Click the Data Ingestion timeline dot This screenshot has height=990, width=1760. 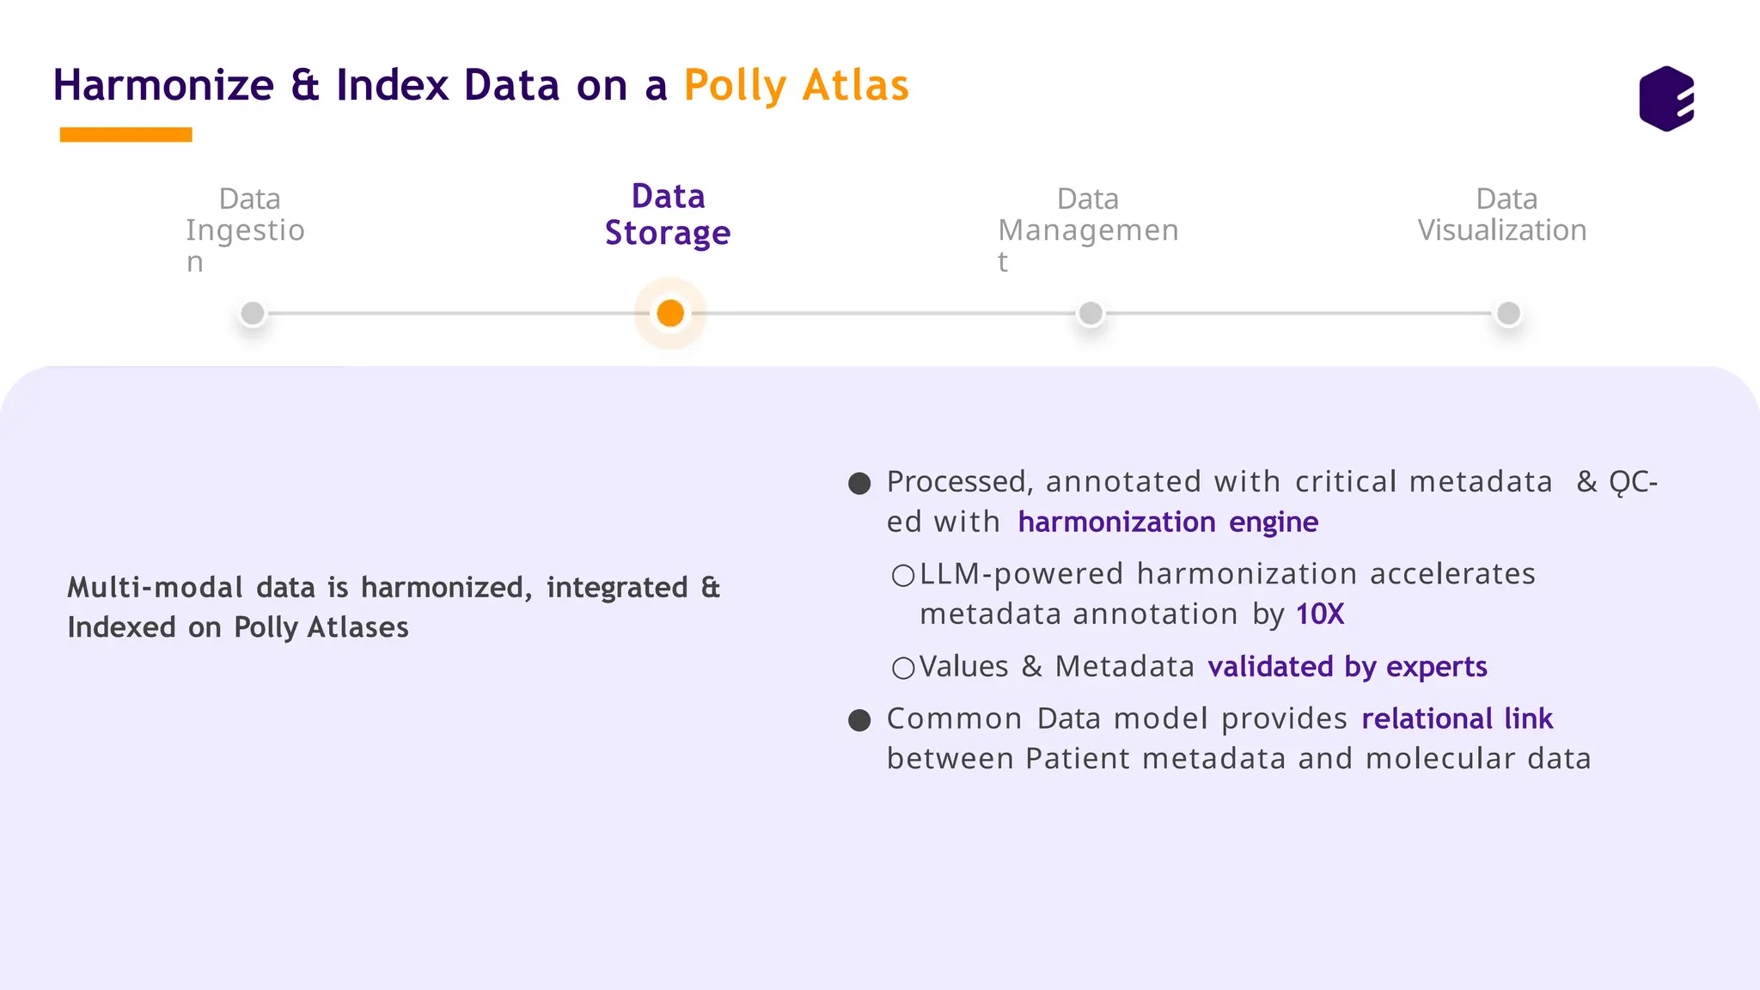[253, 314]
